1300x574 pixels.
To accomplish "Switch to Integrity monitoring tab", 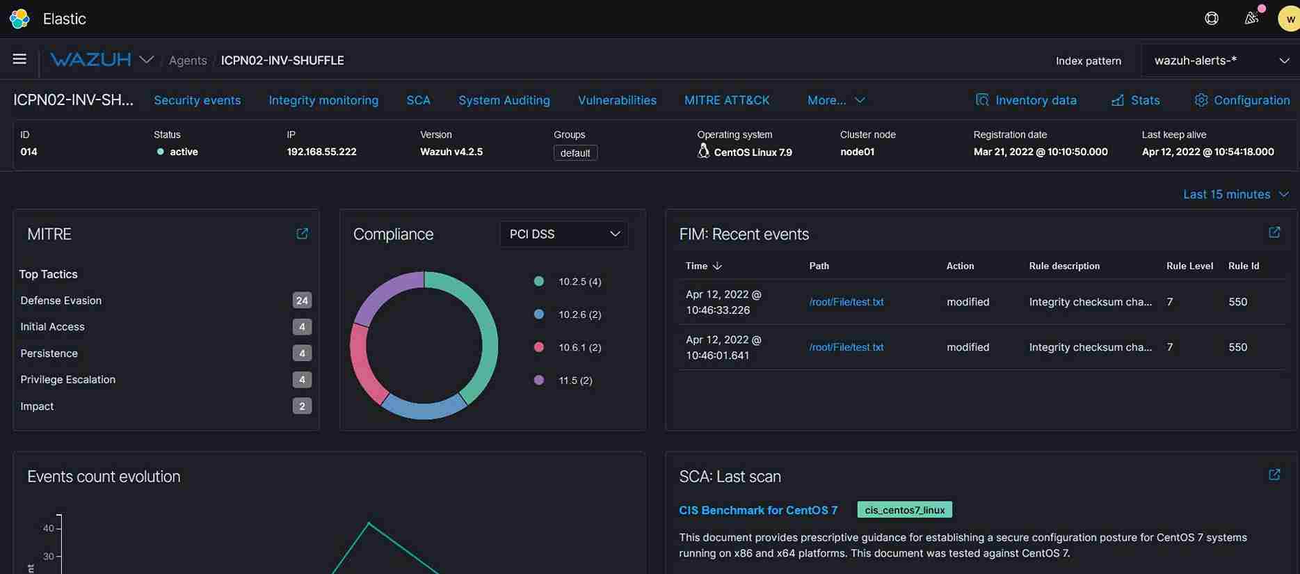I will pos(323,100).
